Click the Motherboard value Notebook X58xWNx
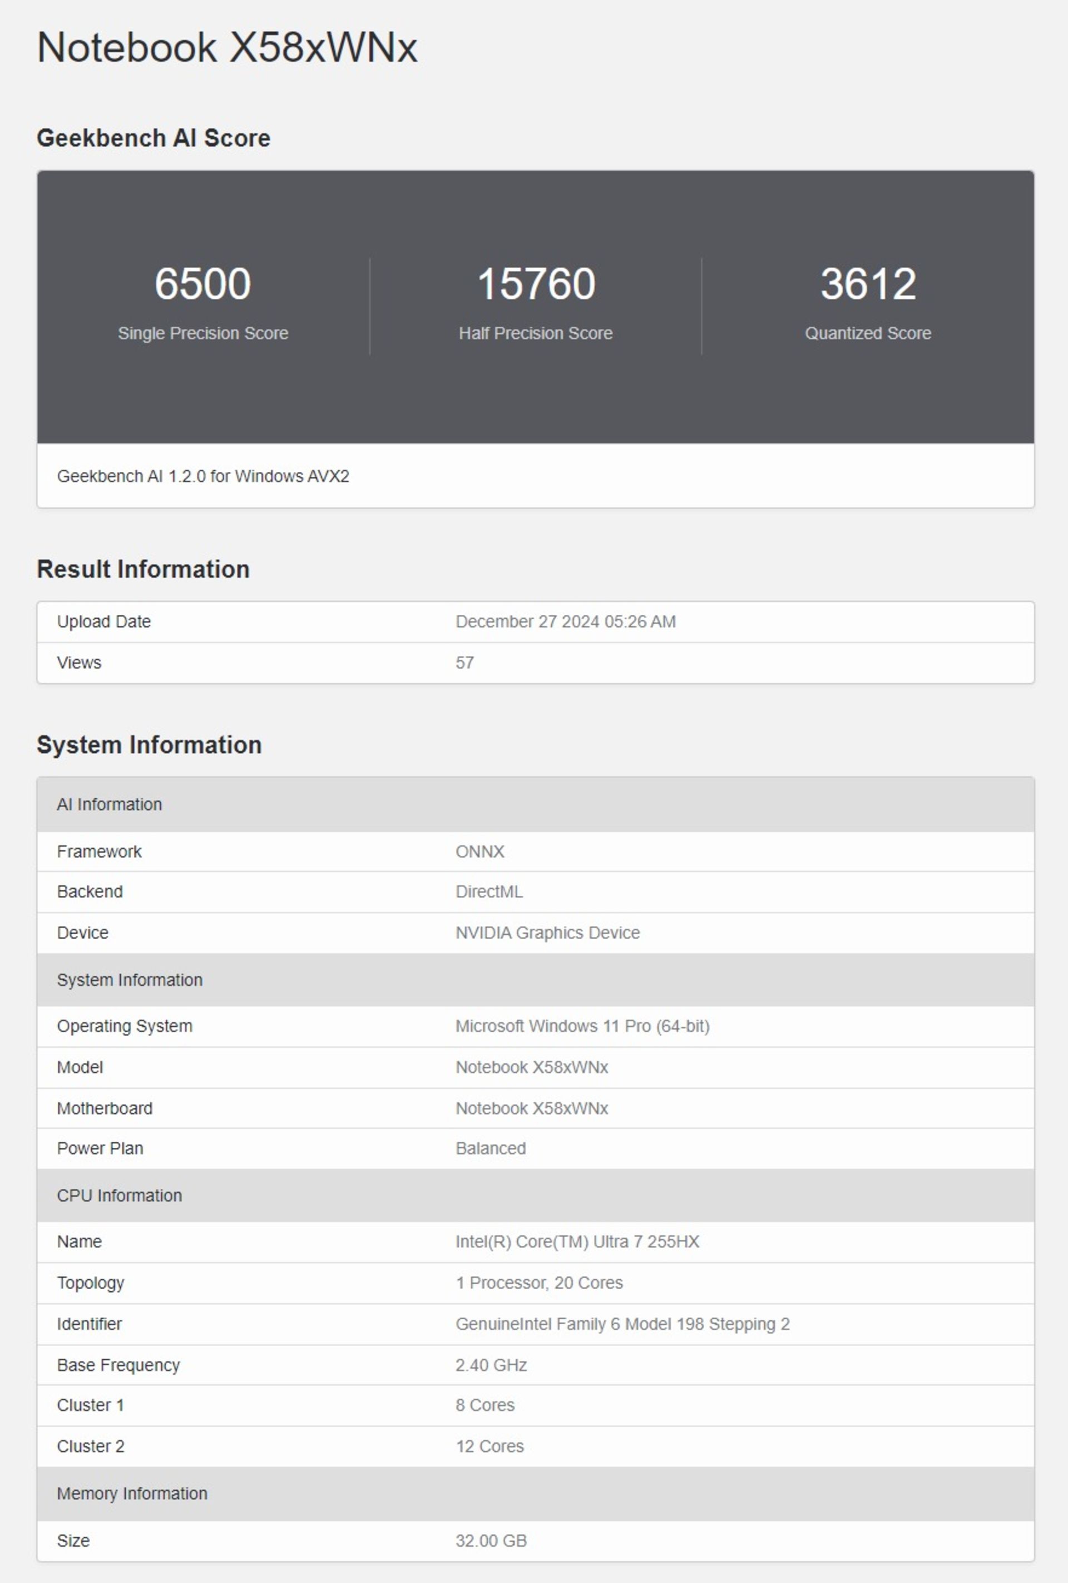The image size is (1068, 1583). [x=531, y=1108]
